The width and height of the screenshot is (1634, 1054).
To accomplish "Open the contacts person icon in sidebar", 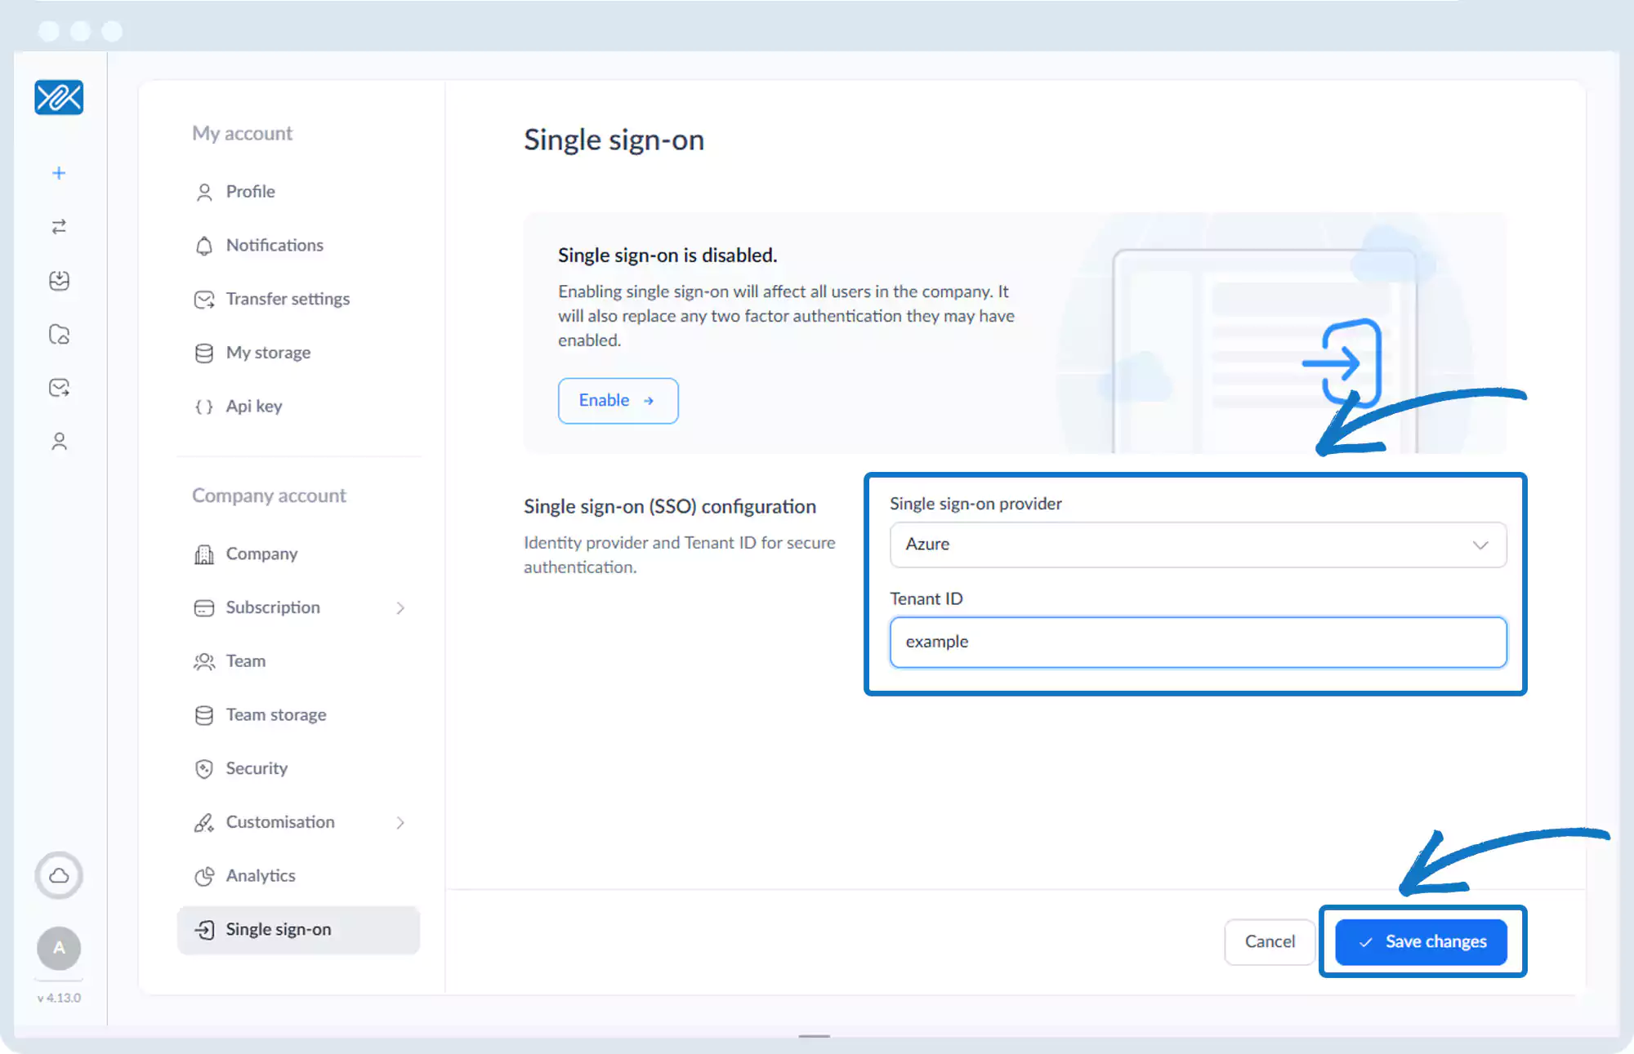I will coord(59,442).
